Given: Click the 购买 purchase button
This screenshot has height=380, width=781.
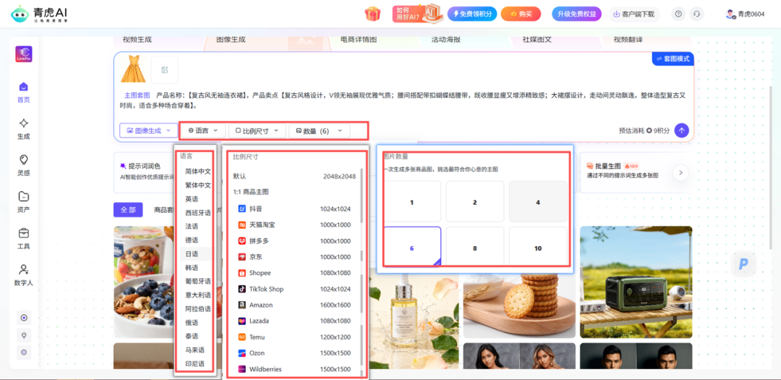Looking at the screenshot, I should (521, 14).
